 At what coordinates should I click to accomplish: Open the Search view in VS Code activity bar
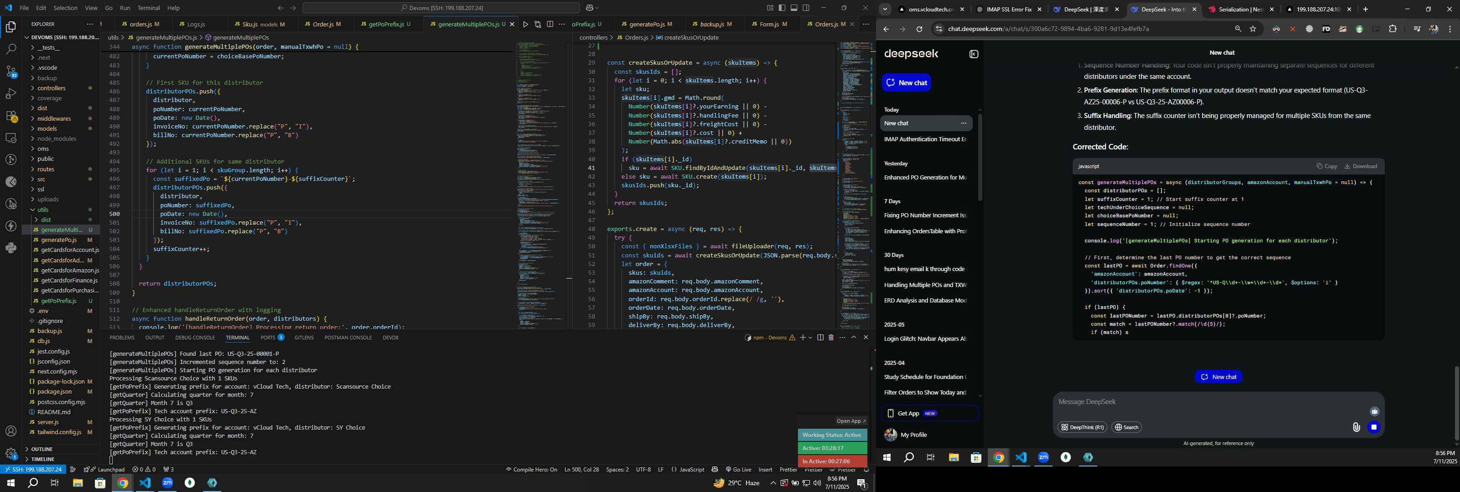pos(11,49)
